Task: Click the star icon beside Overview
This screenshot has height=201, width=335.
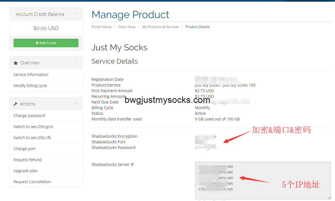Action: (16, 63)
